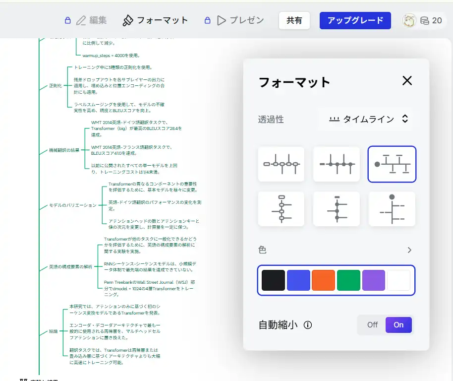Open the タイムライン layout dropdown
Screen dimensions: 453x381
click(x=365, y=119)
